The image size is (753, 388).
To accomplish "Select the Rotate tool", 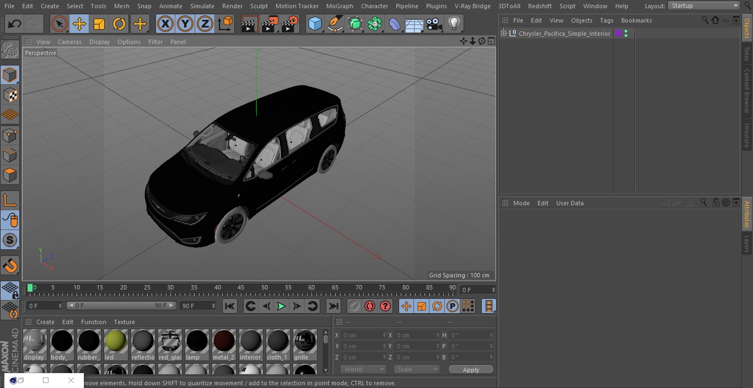I will click(x=119, y=24).
